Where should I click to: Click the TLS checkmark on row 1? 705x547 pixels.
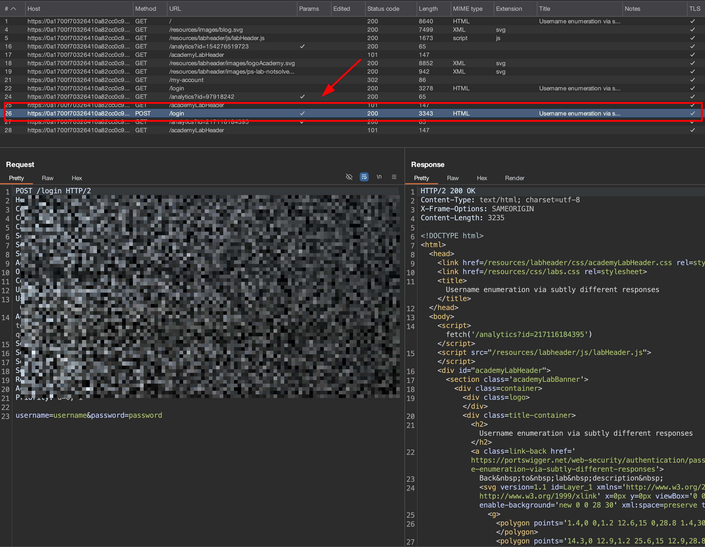[x=692, y=21]
